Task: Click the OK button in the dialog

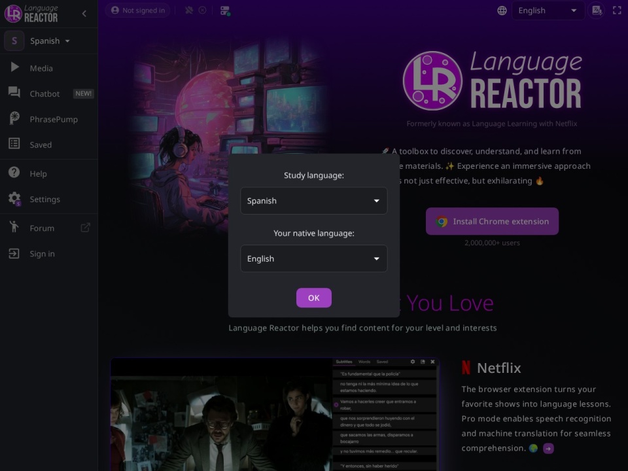Action: point(313,298)
